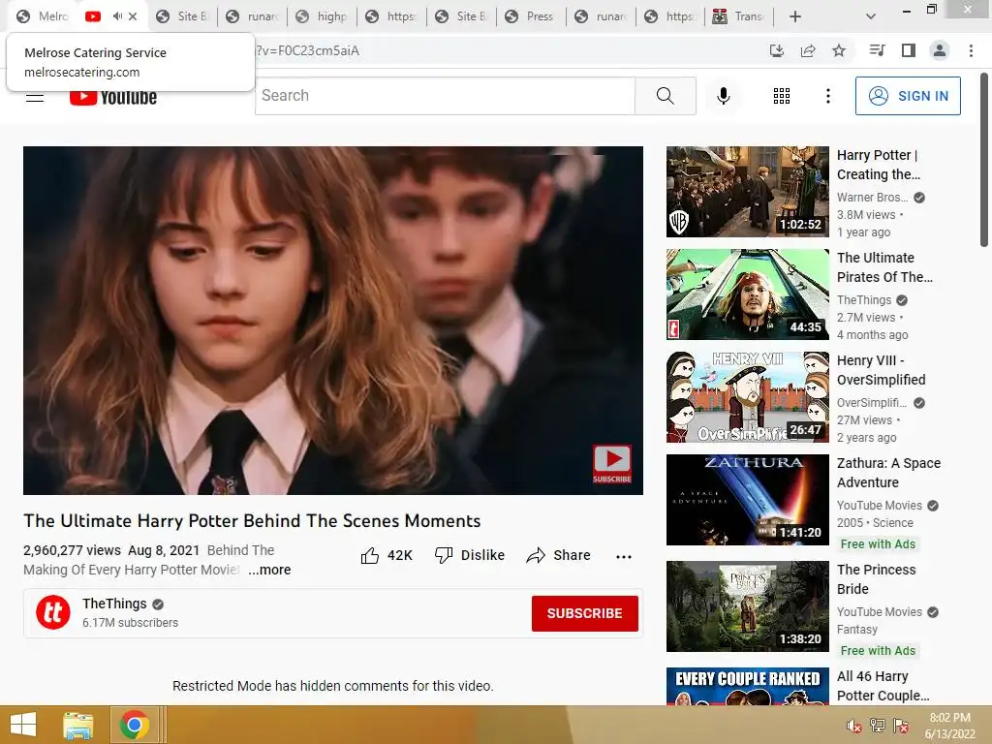Viewport: 992px width, 744px height.
Task: Start voice search with the microphone
Action: tap(723, 96)
